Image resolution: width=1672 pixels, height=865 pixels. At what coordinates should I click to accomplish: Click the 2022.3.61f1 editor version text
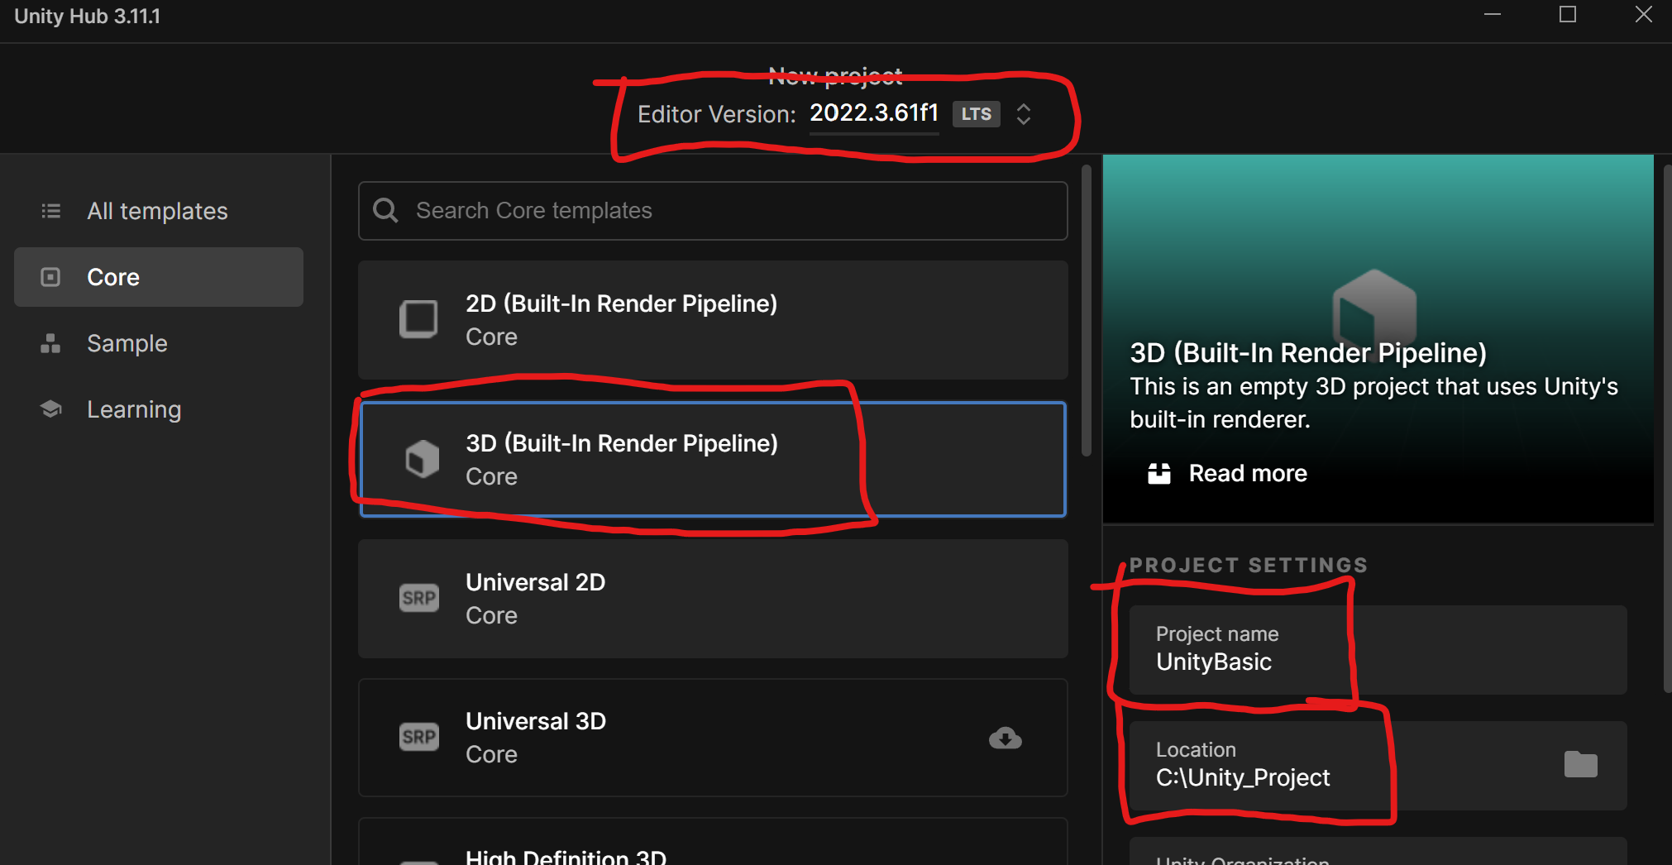pyautogui.click(x=874, y=112)
